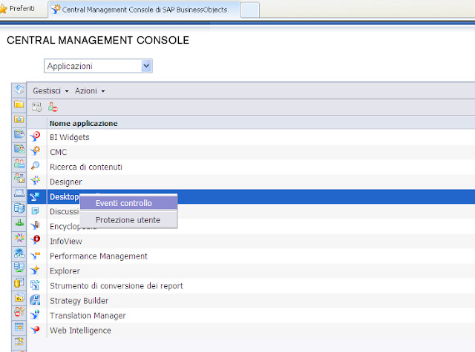Open the yellow database cylinder sidebar icon
Image resolution: width=475 pixels, height=352 pixels.
click(x=19, y=283)
